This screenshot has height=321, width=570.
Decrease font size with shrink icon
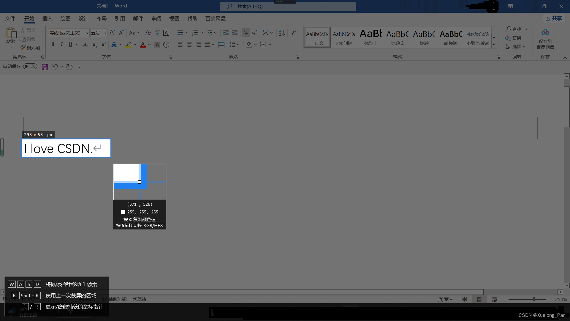point(121,33)
